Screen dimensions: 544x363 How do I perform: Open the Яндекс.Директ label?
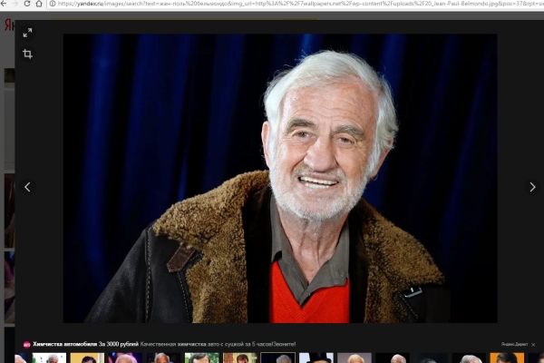[513, 345]
